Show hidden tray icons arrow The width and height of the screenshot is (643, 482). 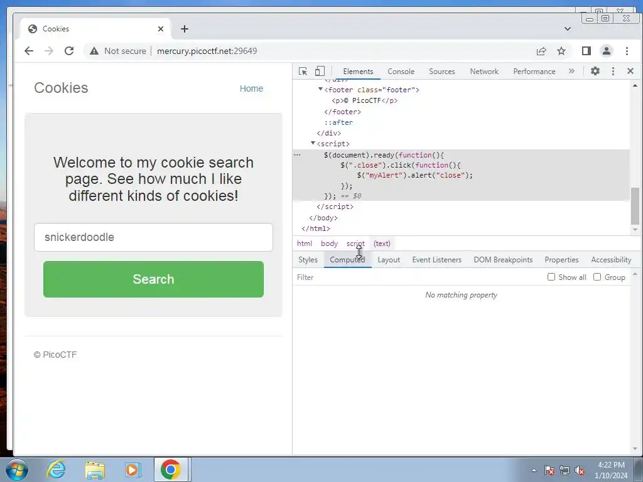[x=534, y=470]
